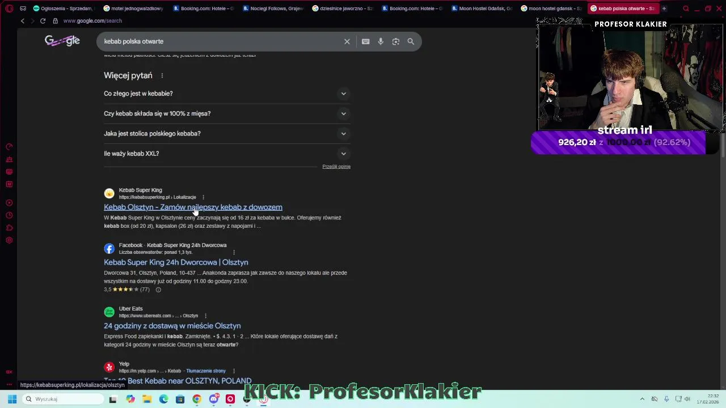Open Microsoft Store from the taskbar
The width and height of the screenshot is (726, 408).
click(180, 399)
